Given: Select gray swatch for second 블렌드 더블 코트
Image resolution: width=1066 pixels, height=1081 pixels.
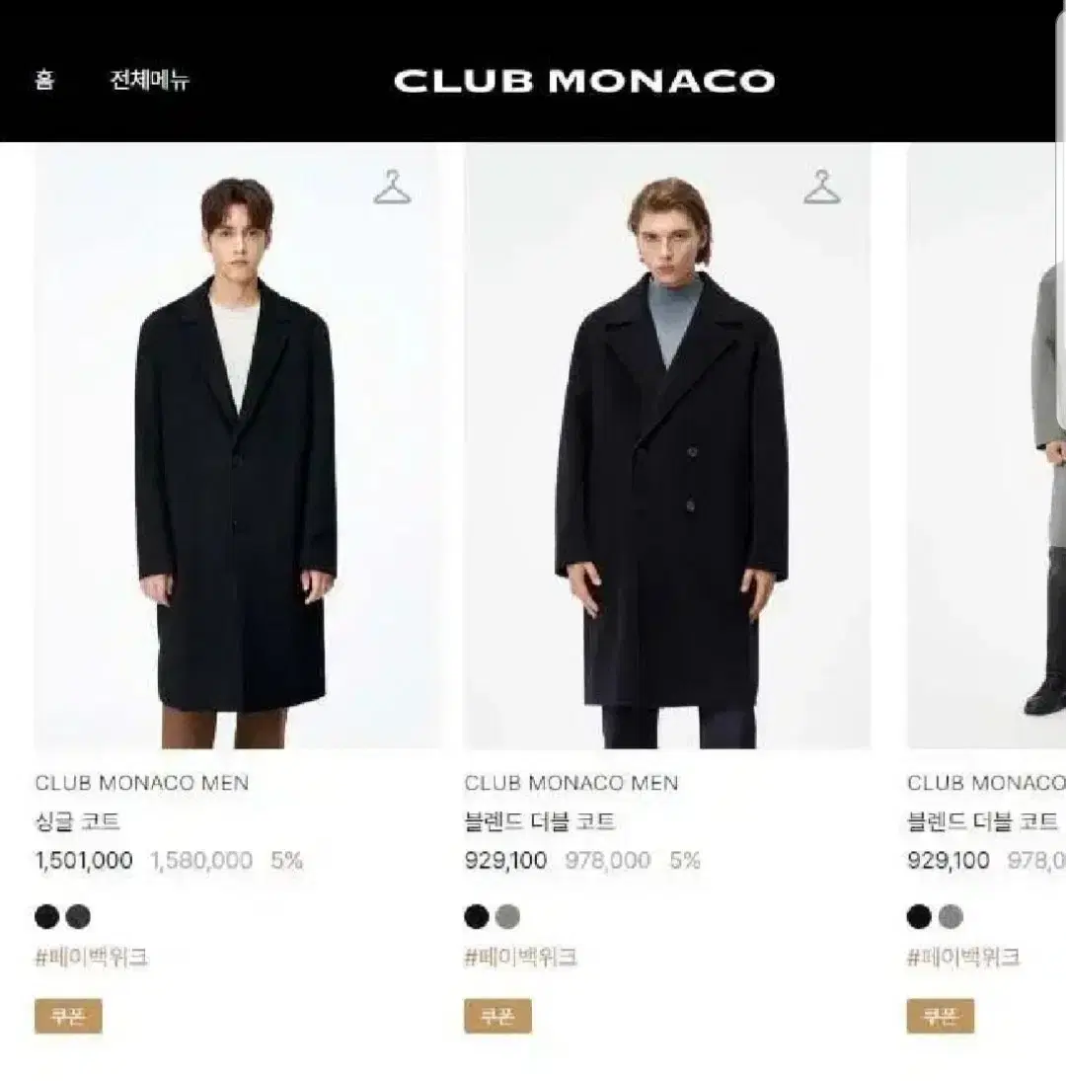Looking at the screenshot, I should click(508, 916).
